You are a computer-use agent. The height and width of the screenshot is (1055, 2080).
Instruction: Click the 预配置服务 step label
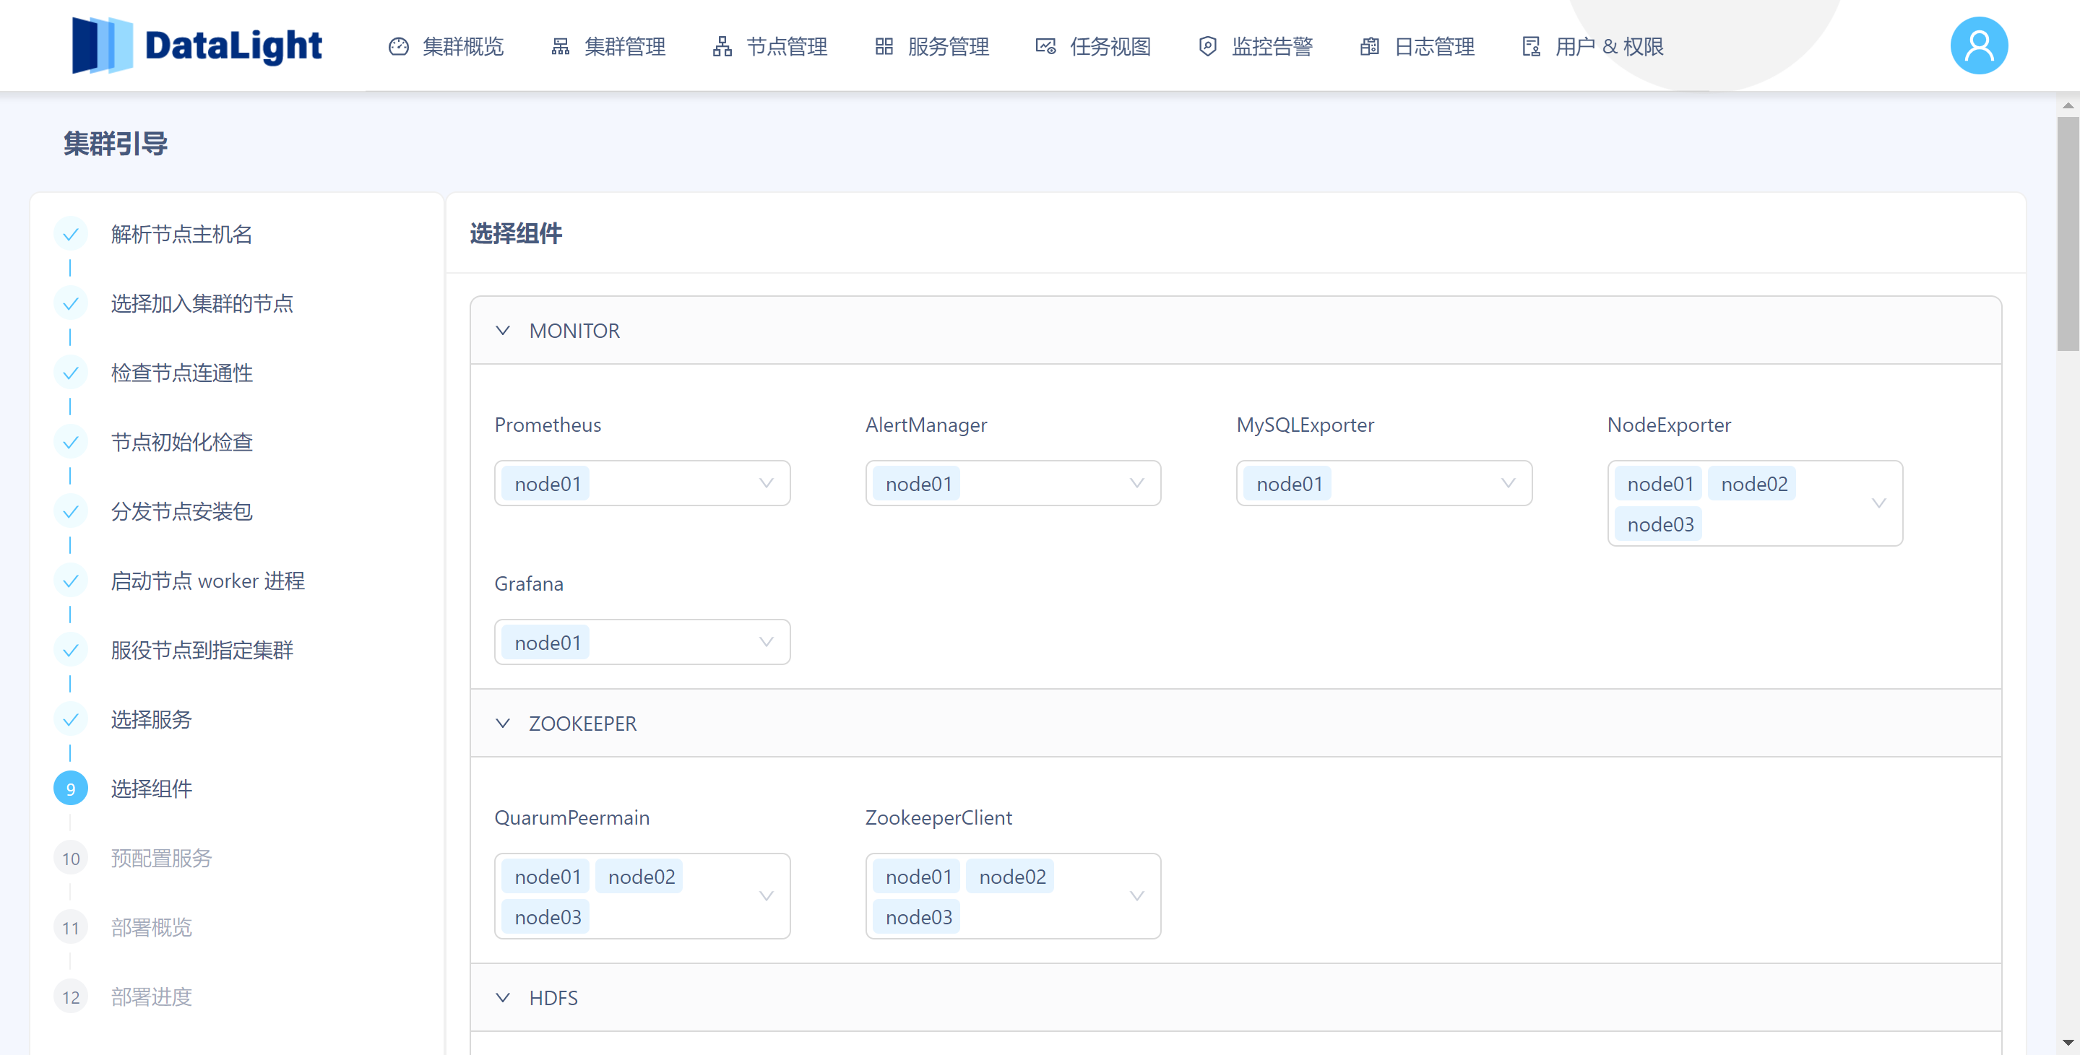tap(162, 859)
